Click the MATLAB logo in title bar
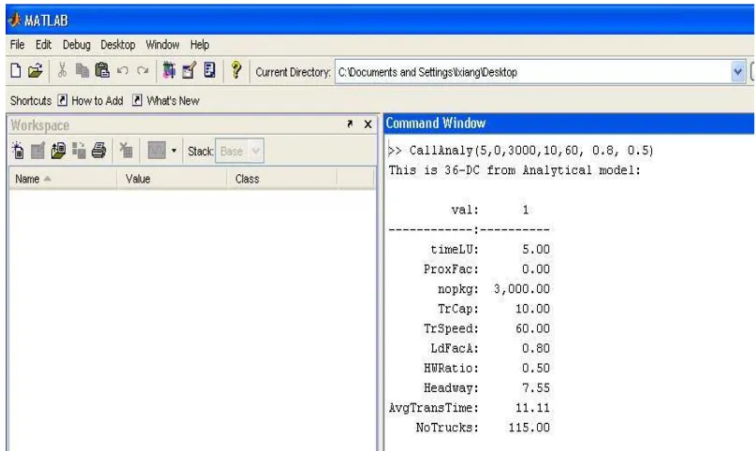756x451 pixels. (x=15, y=20)
